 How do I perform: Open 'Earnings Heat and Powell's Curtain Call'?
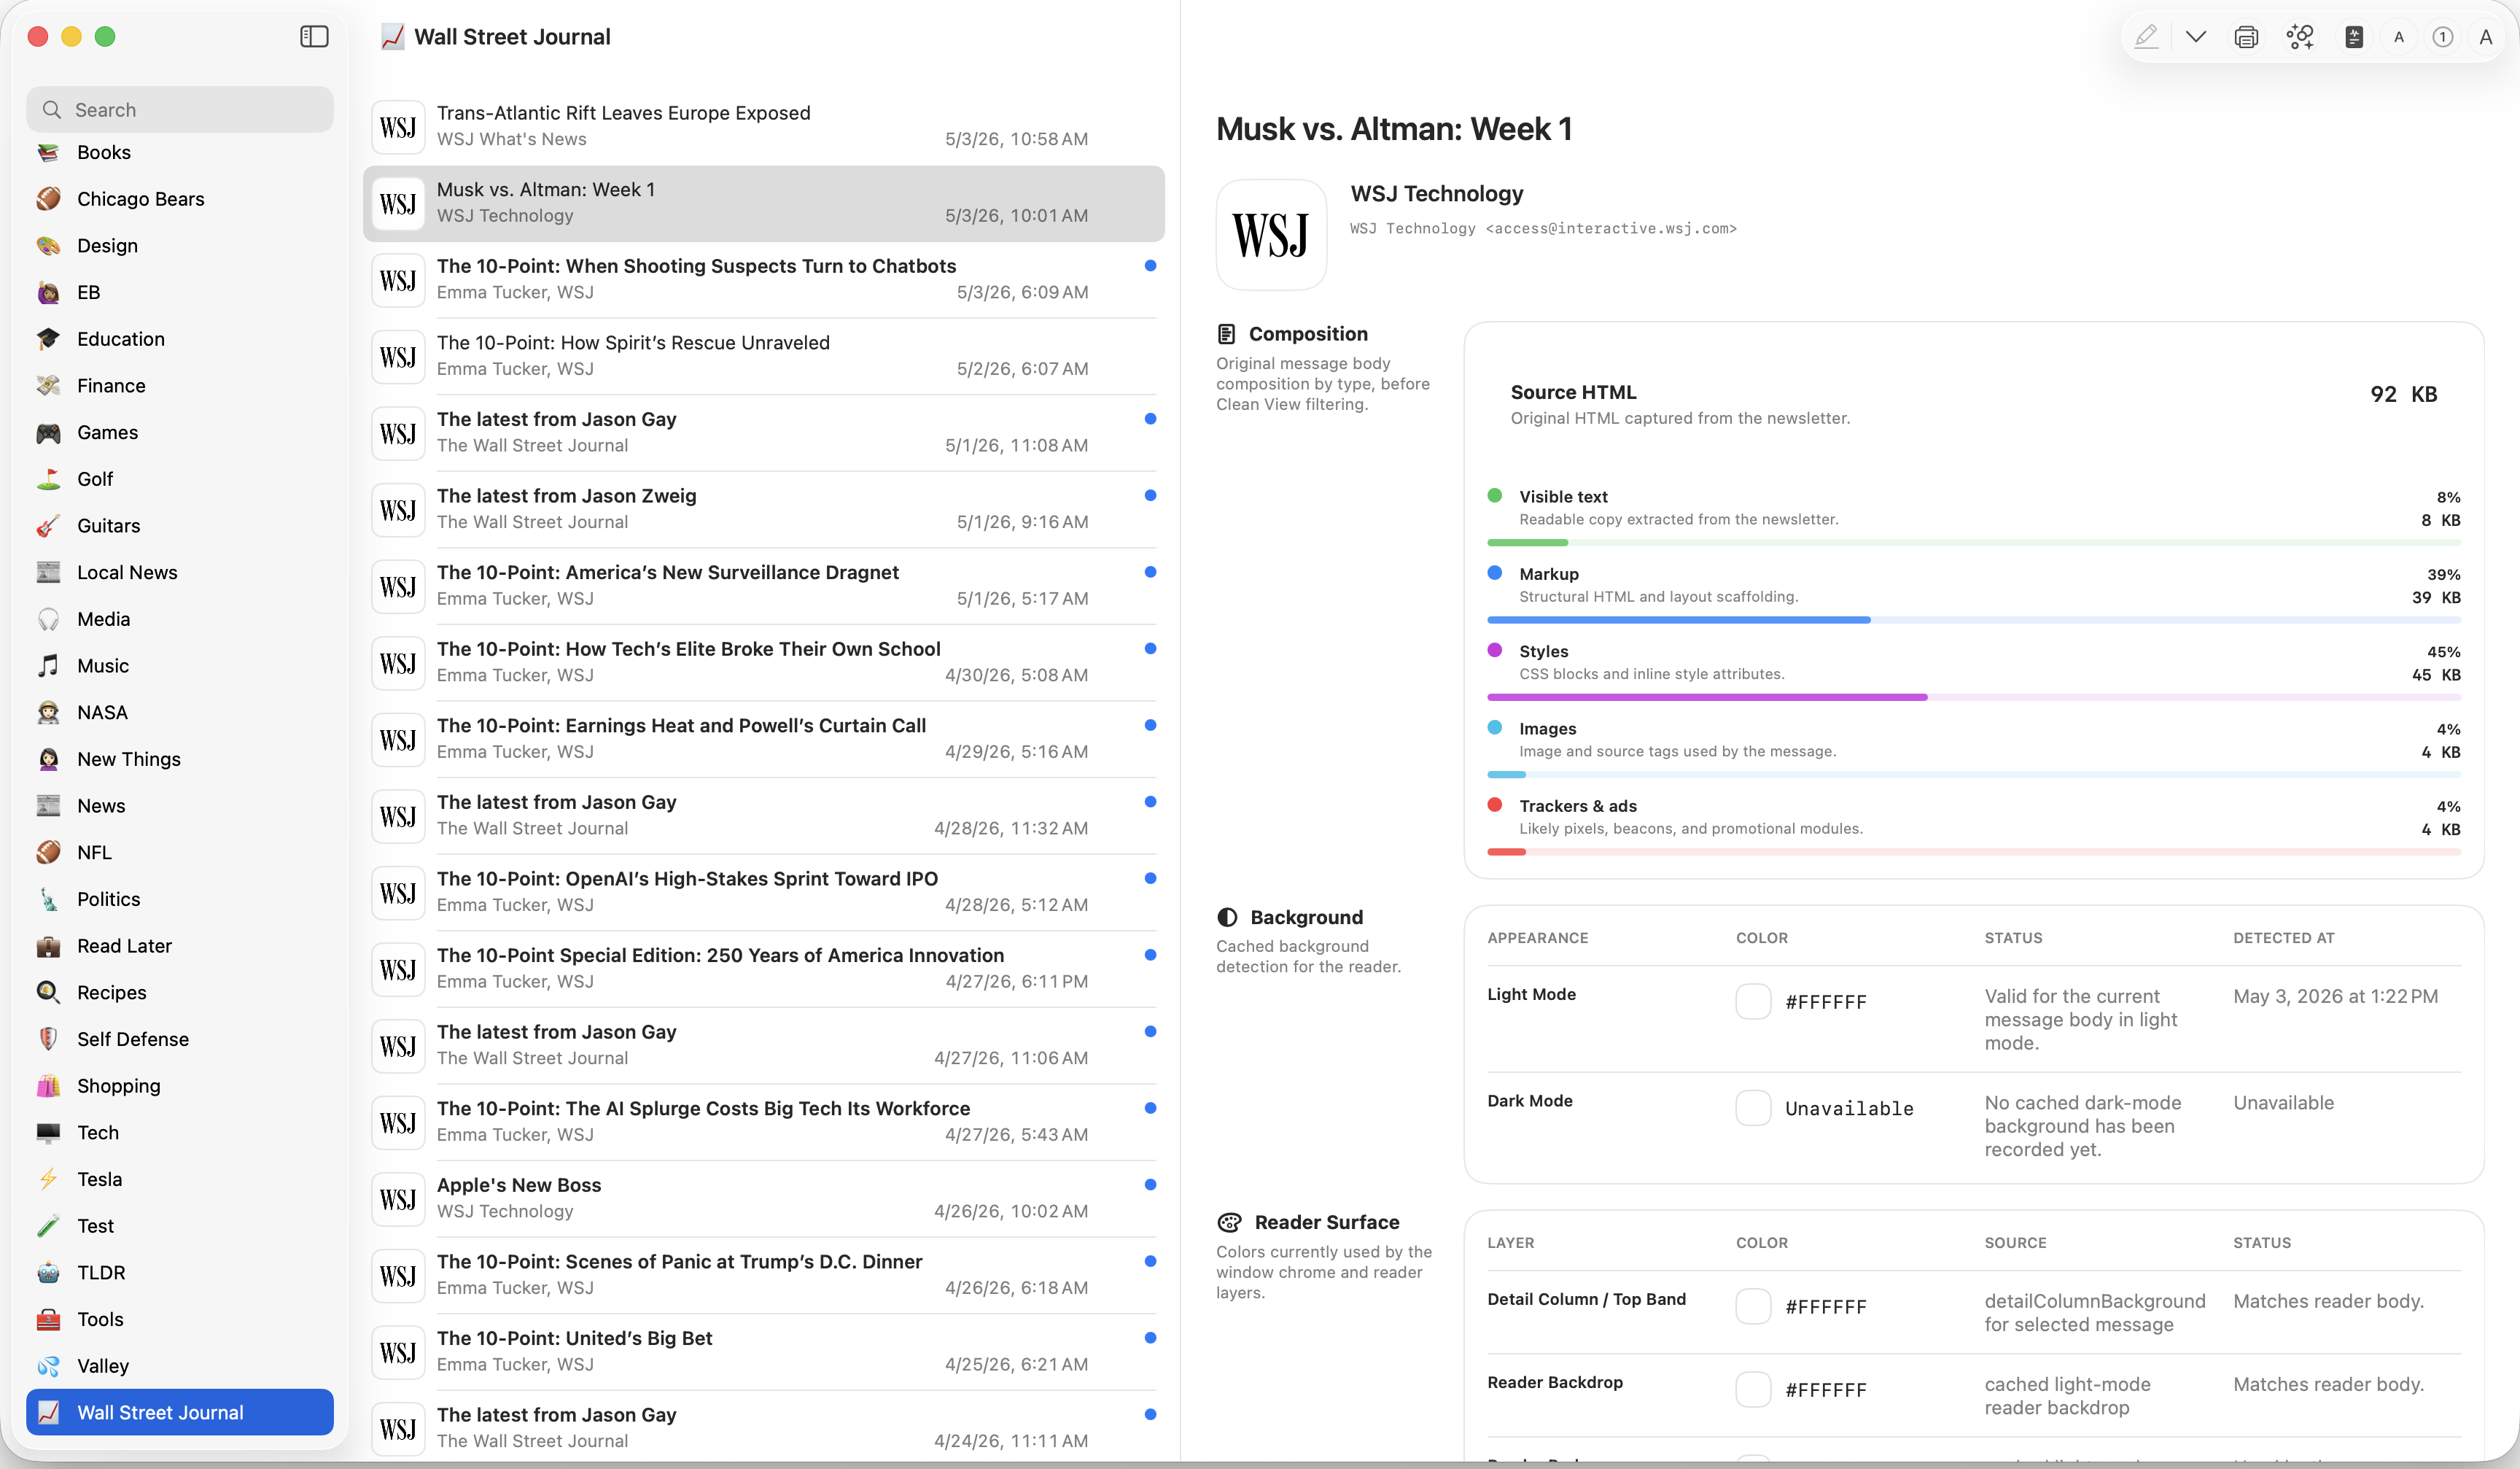[x=764, y=739]
